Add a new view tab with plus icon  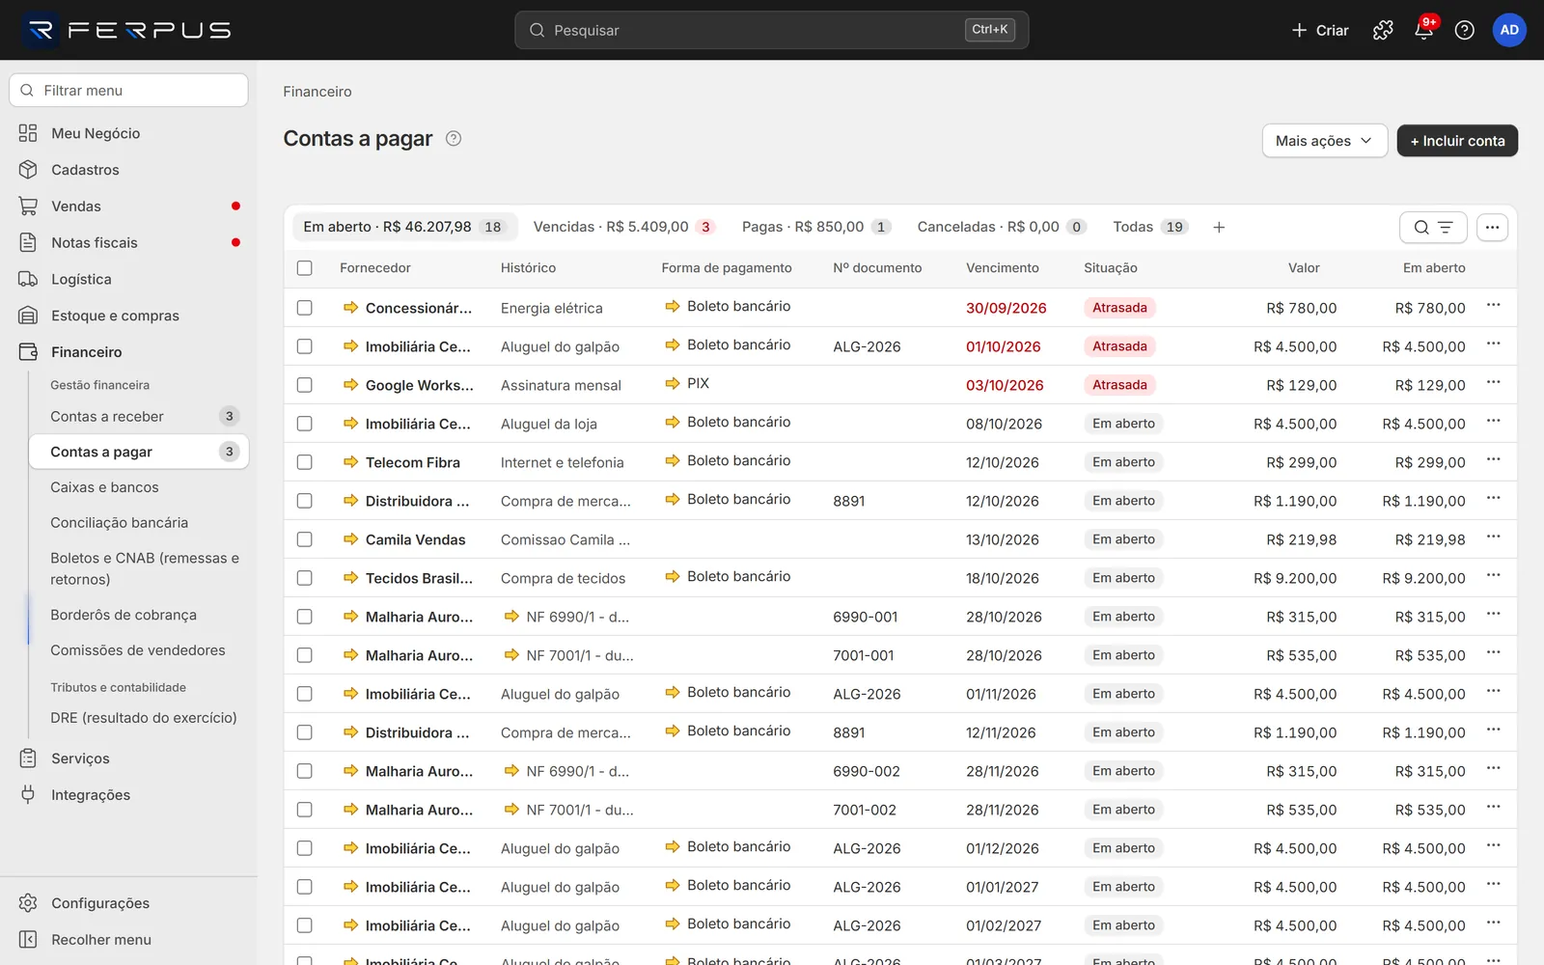coord(1219,228)
